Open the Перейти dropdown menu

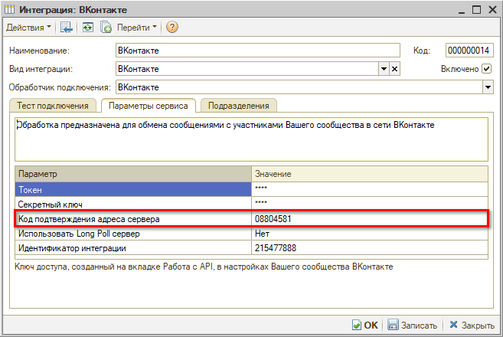pyautogui.click(x=136, y=28)
